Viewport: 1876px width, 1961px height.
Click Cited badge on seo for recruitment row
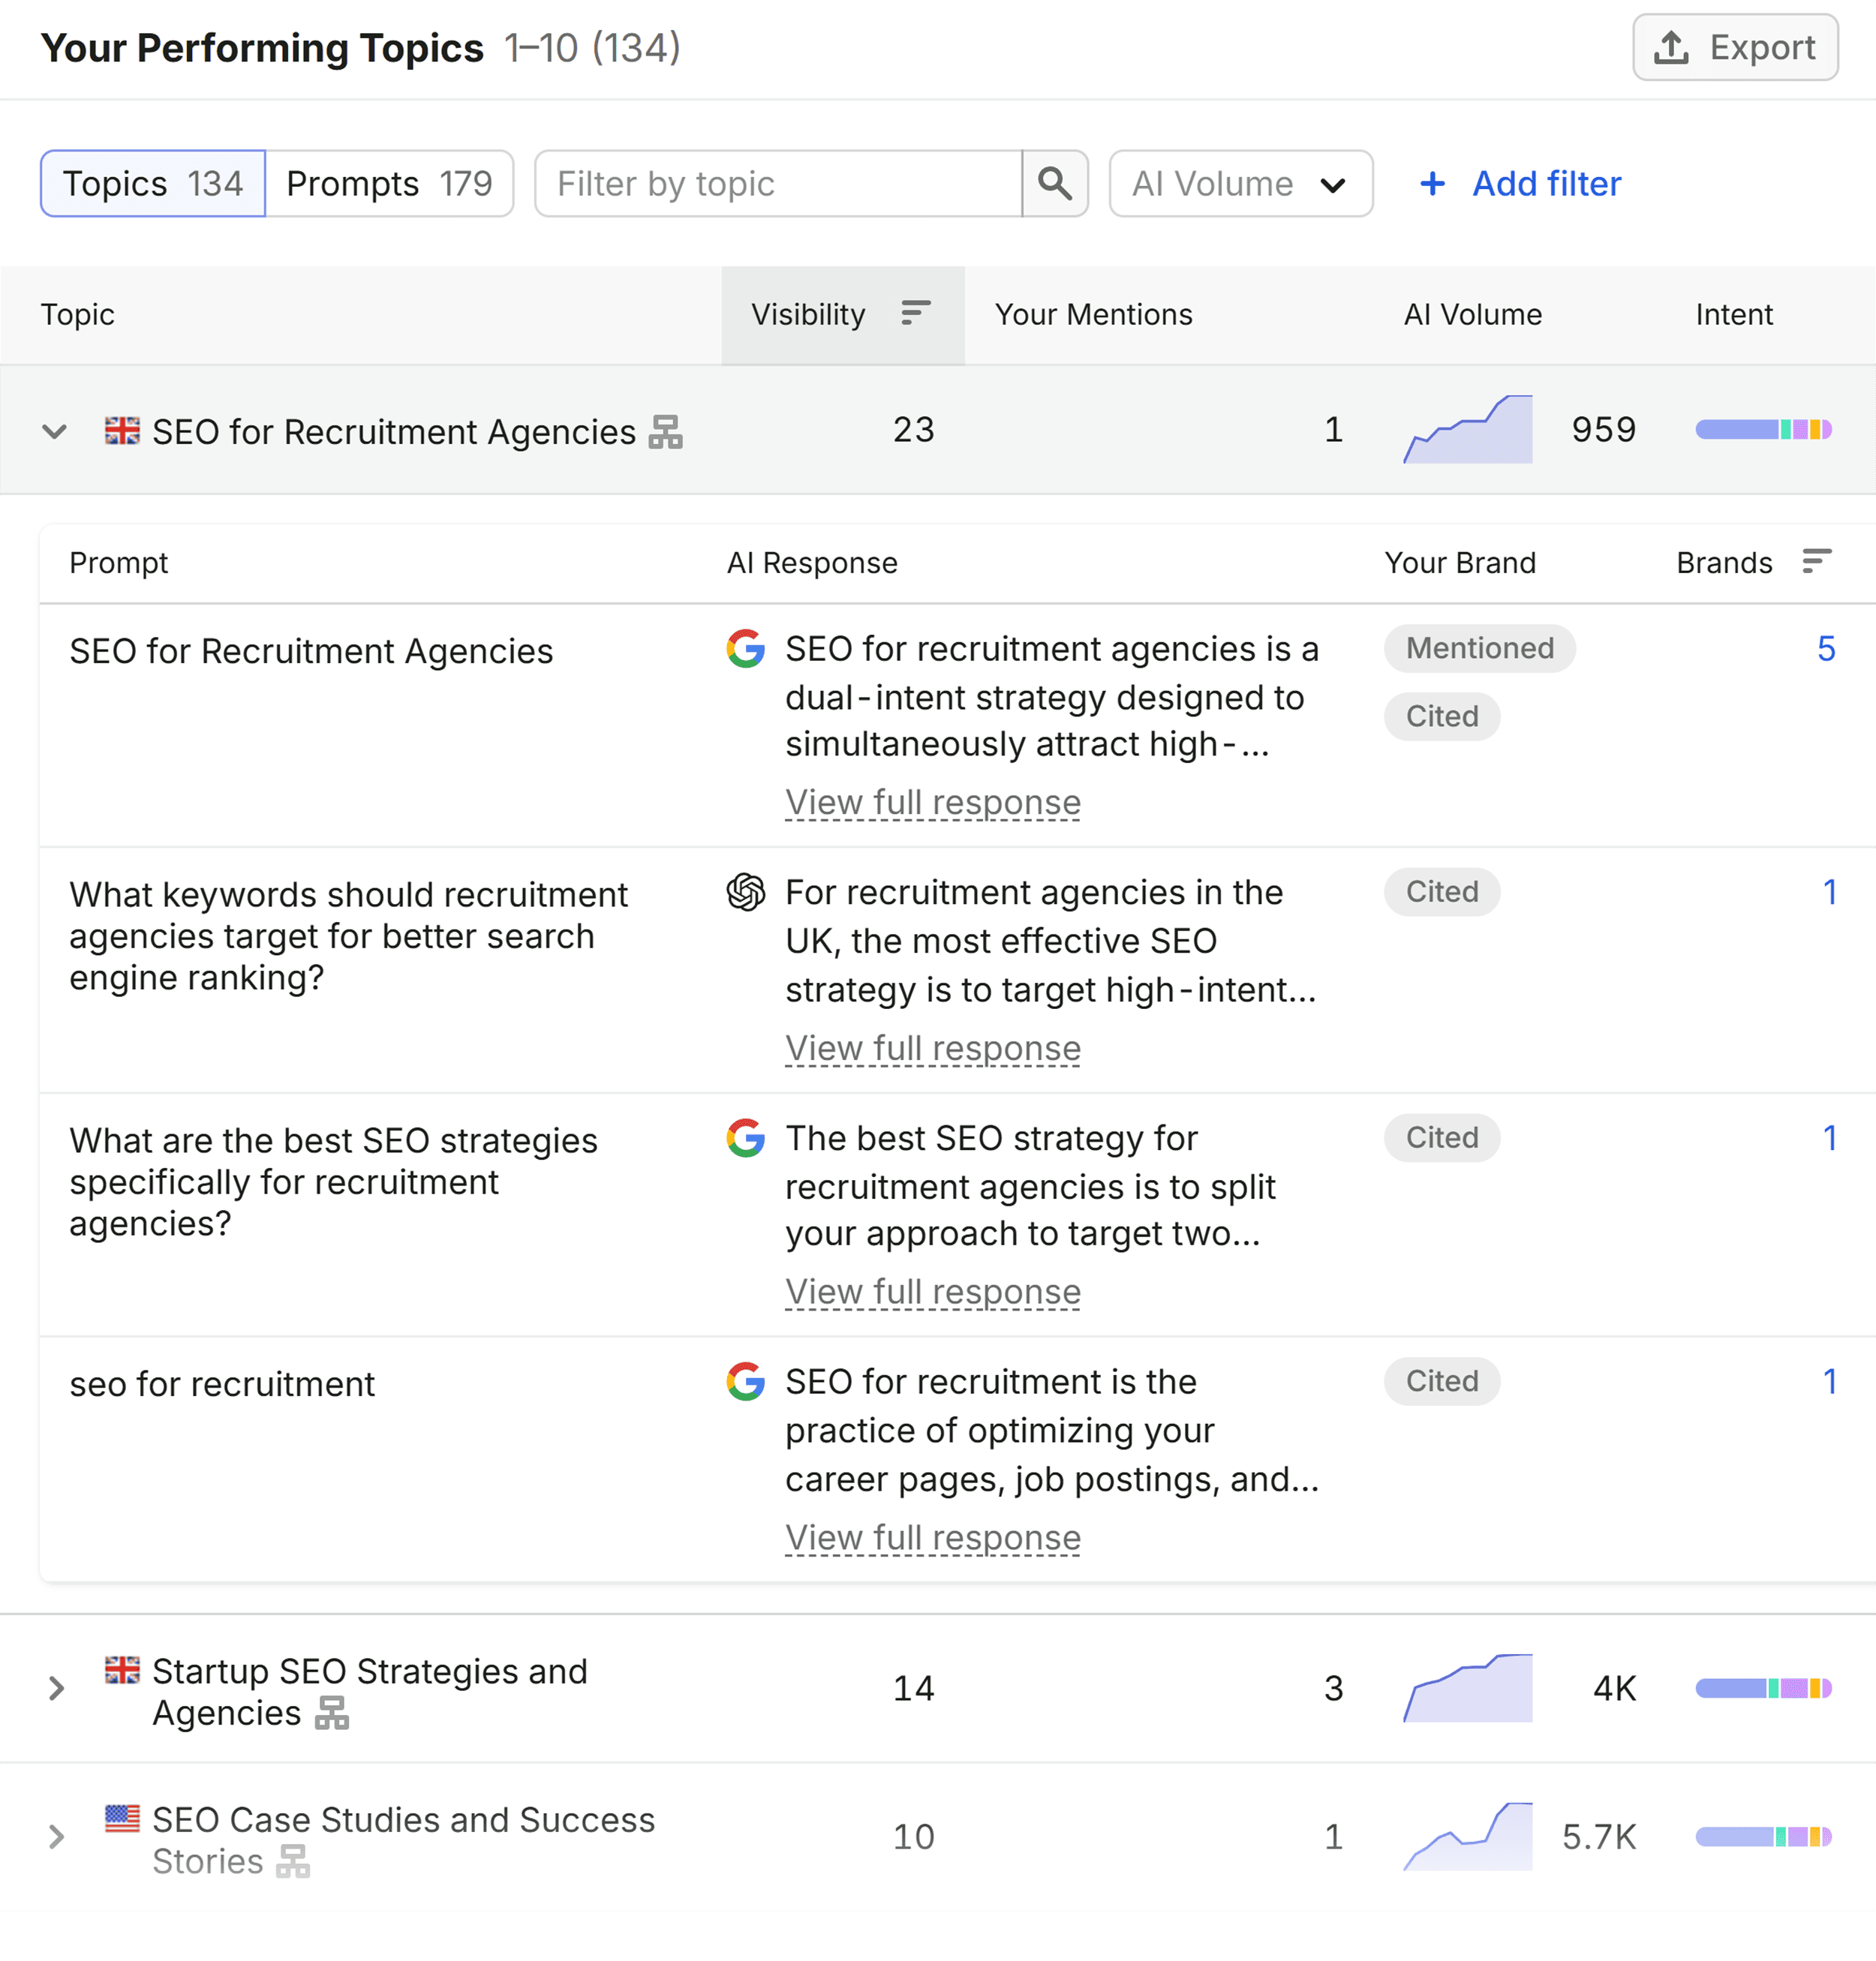(x=1442, y=1380)
